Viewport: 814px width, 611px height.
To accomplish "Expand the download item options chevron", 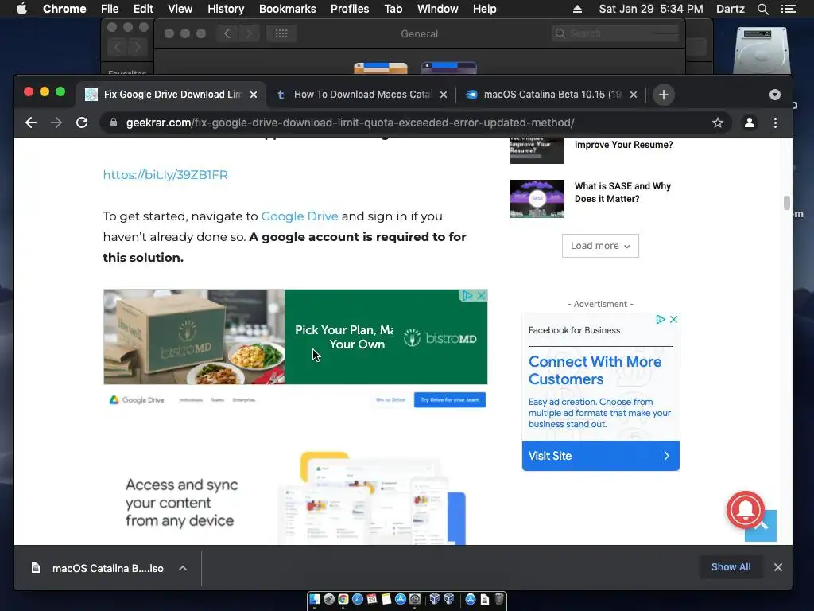I will tap(183, 568).
